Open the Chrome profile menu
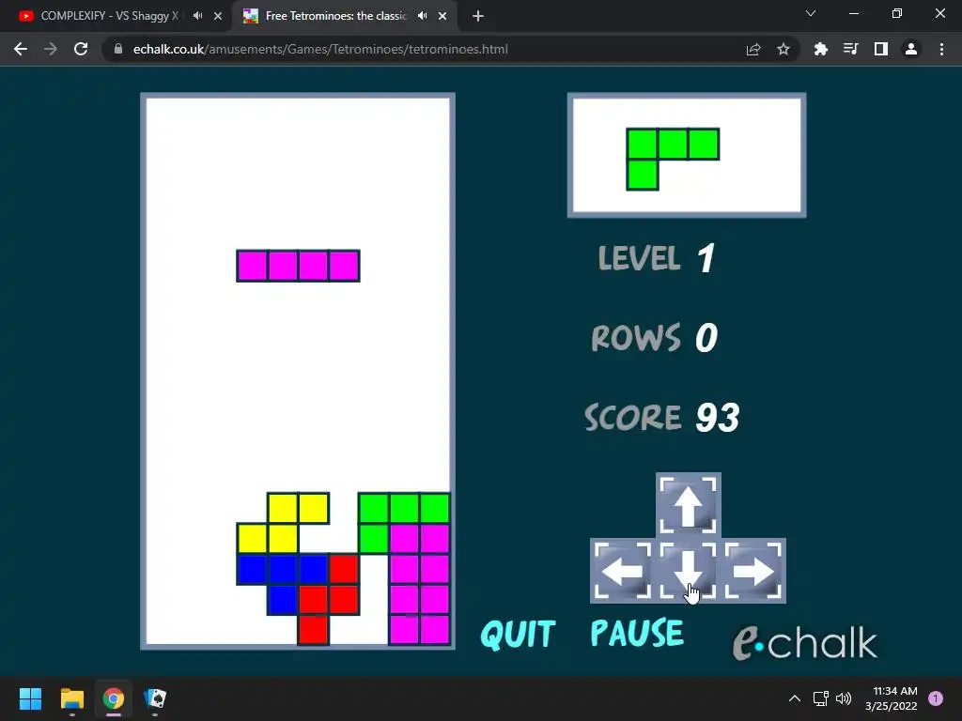The height and width of the screenshot is (721, 962). click(x=911, y=49)
